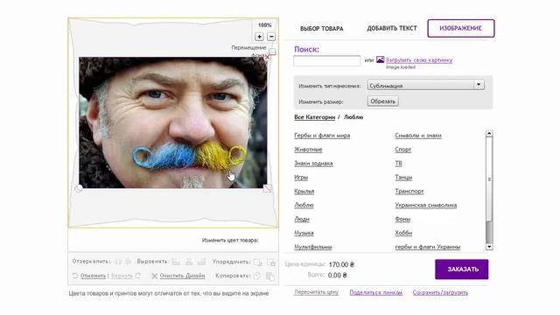This screenshot has width=560, height=315.
Task: Open category Мультфильмы
Action: [313, 247]
